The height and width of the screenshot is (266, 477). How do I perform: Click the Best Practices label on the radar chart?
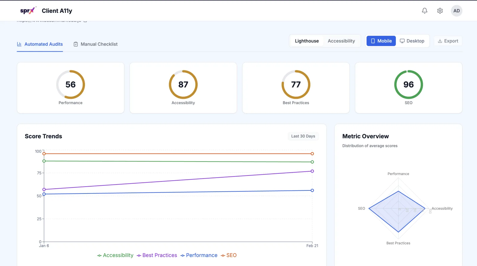[x=398, y=243]
